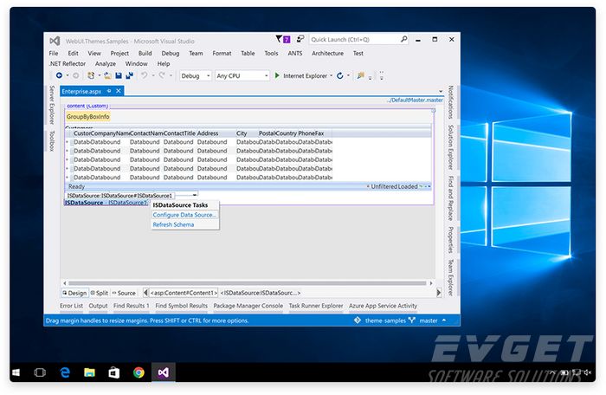Click the asp:Content#Content1 breadcrumb tag
Screen dimensions: 606x395
tap(184, 293)
